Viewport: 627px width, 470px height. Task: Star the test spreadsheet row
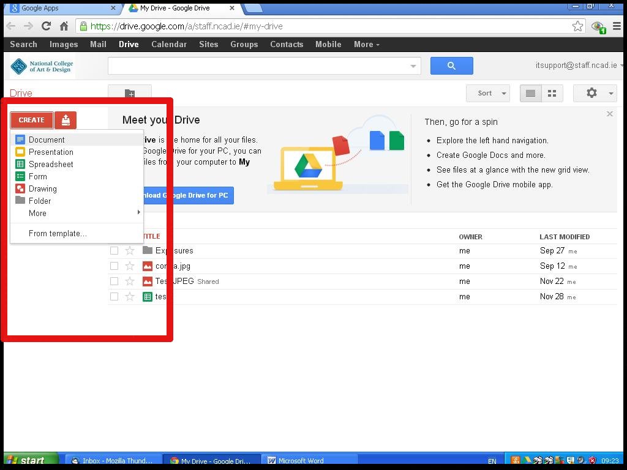coord(130,297)
